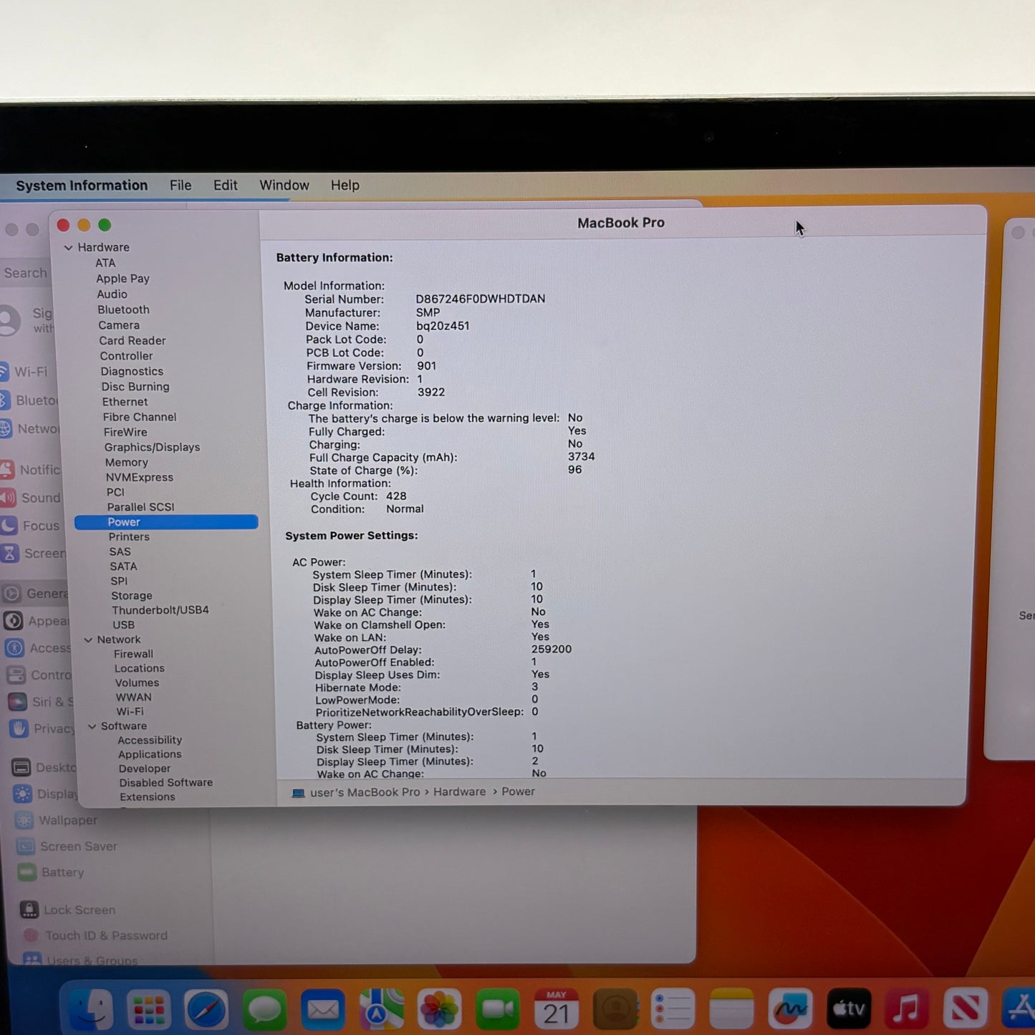Select Storage under Hardware
The width and height of the screenshot is (1035, 1035).
pyautogui.click(x=132, y=596)
